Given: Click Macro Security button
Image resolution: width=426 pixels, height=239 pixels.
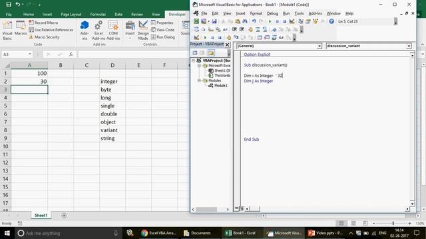Looking at the screenshot, I should [x=45, y=37].
